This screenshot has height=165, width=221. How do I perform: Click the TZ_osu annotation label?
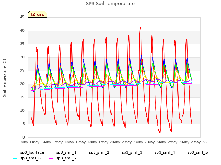[37, 14]
